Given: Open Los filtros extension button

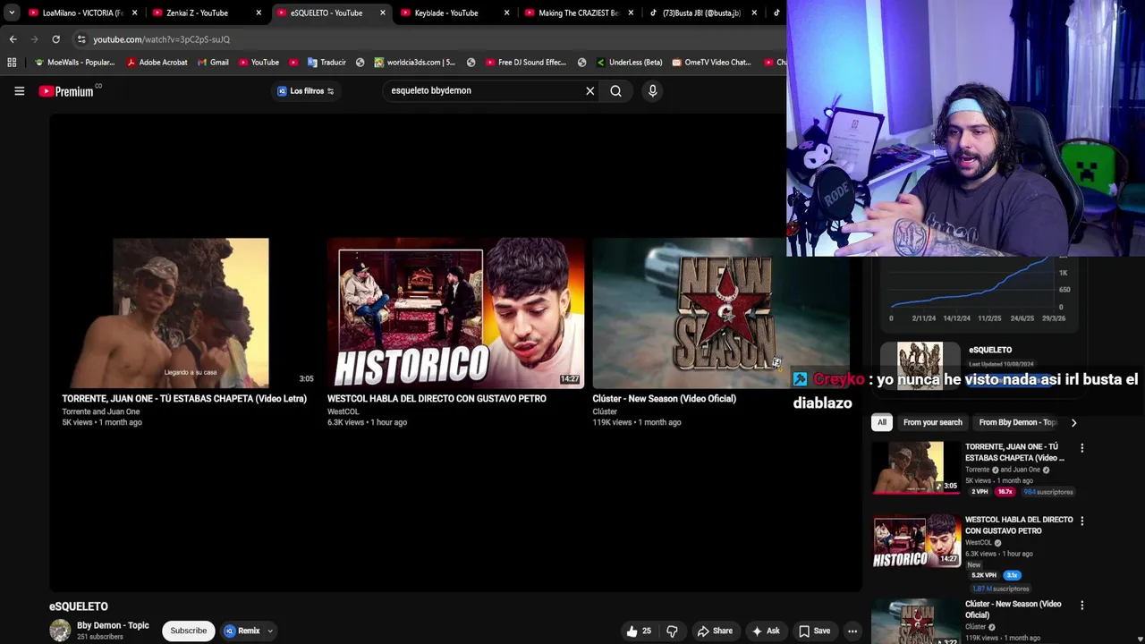Looking at the screenshot, I should point(305,90).
